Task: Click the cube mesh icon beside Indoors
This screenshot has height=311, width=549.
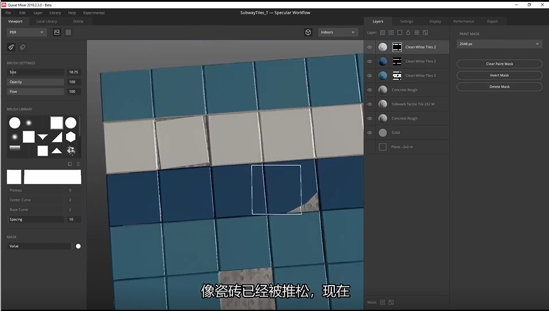Action: pos(308,32)
